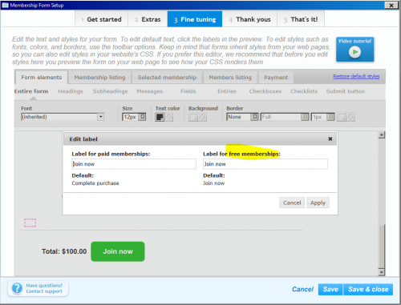Click the paid memberships label field
Viewport: 401px width, 305px height.
click(134, 164)
